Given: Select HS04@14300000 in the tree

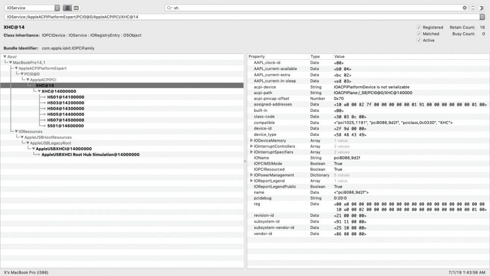Looking at the screenshot, I should (66, 109).
